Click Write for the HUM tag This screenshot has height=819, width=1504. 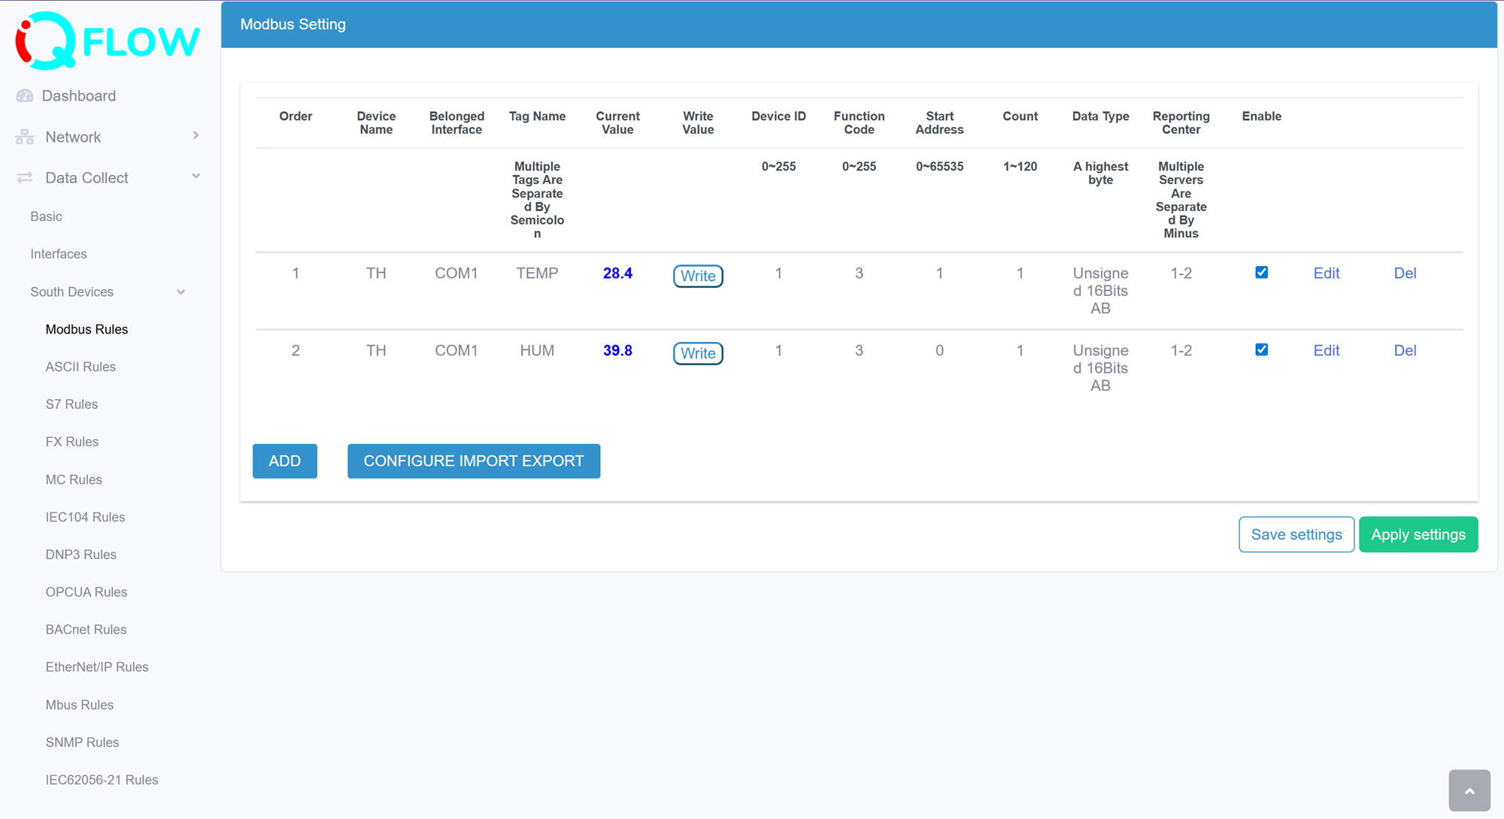(x=698, y=353)
